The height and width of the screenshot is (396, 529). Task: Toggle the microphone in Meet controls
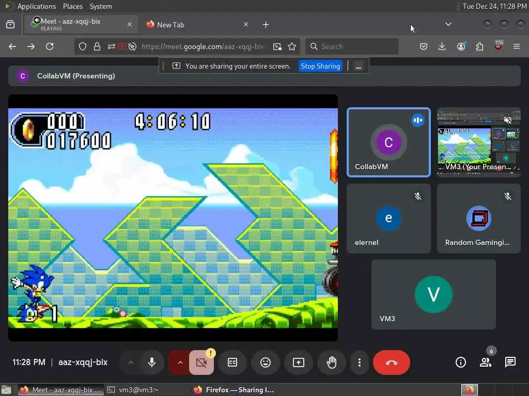(x=152, y=362)
